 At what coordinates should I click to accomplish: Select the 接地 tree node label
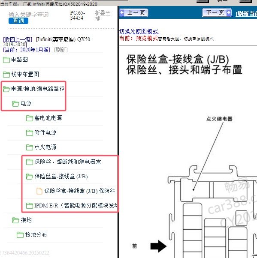26,220
